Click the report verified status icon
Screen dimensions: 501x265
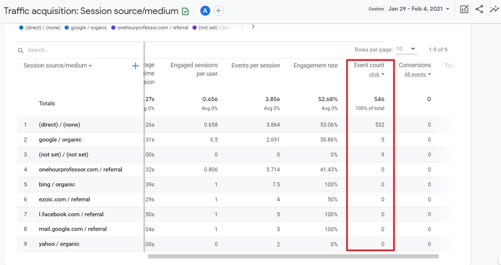tap(186, 11)
